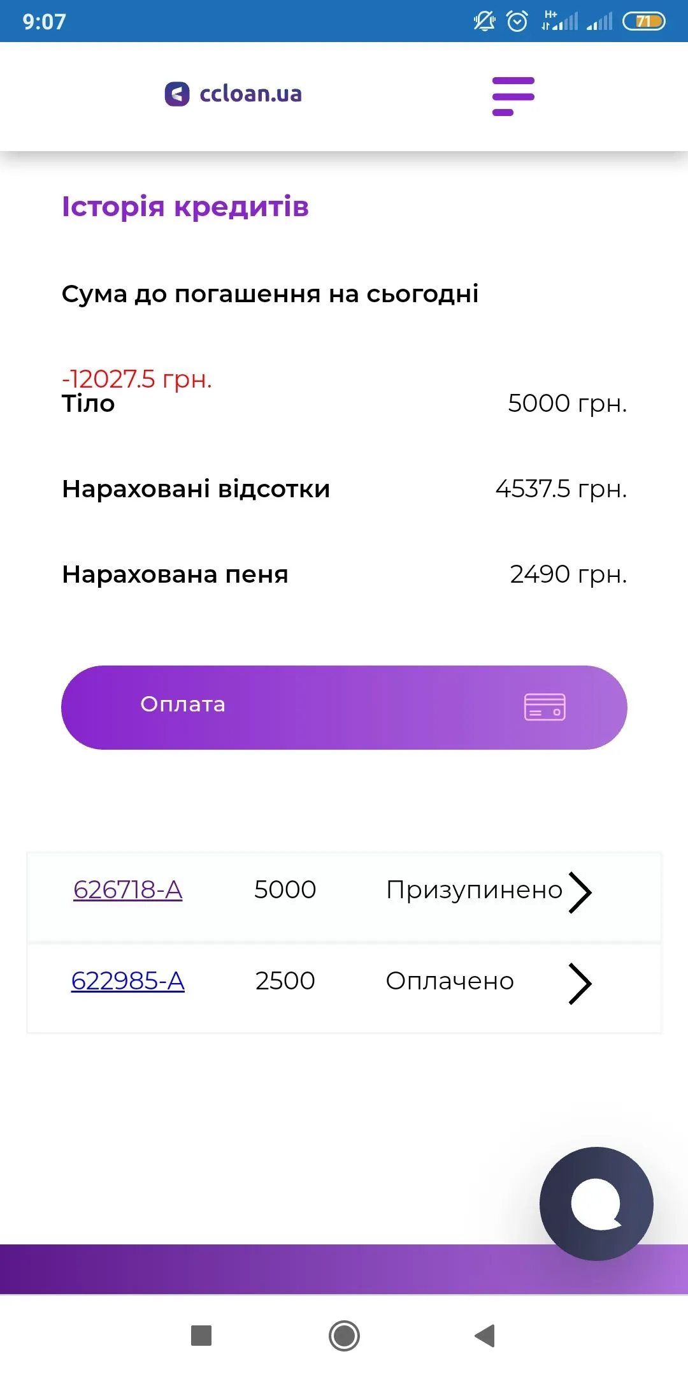Image resolution: width=688 pixels, height=1377 pixels.
Task: Tap the ccloan.ua logo icon
Action: pos(177,94)
